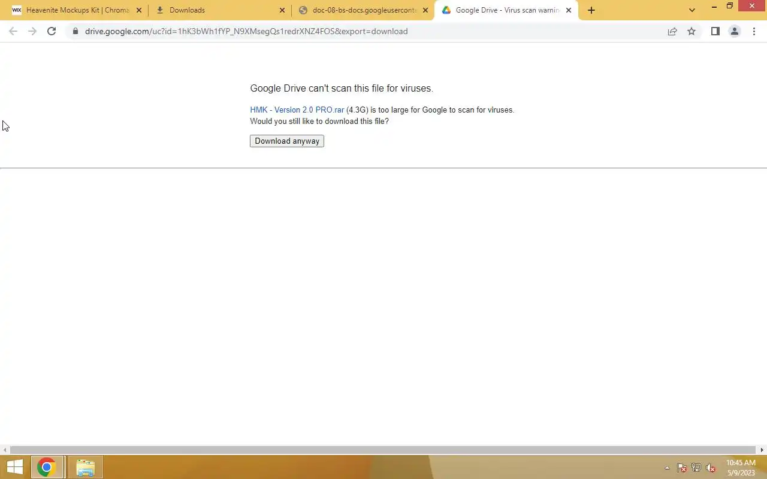View site information via the lock icon
The height and width of the screenshot is (479, 767).
75,31
